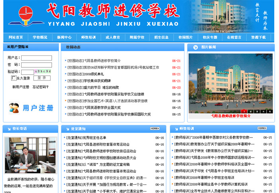Viewport: 279px width, 193px height.
Task: Click the 图片新闻 panel arrow icon
Action: tap(195, 47)
